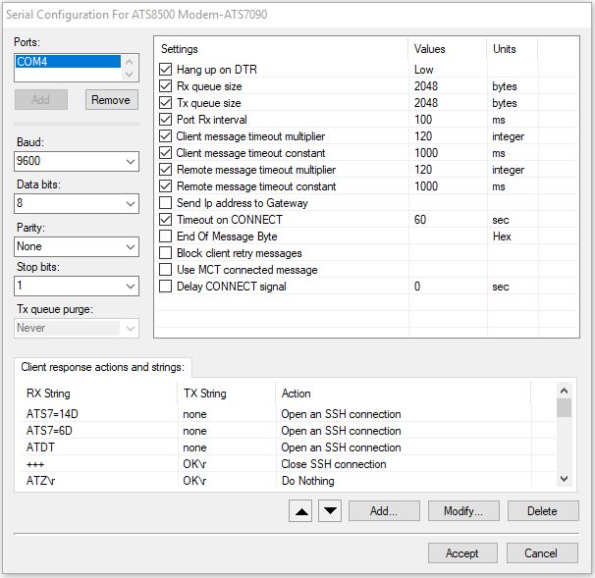This screenshot has height=578, width=595.
Task: Uncheck the Timeout on CONNECT setting
Action: click(x=166, y=220)
